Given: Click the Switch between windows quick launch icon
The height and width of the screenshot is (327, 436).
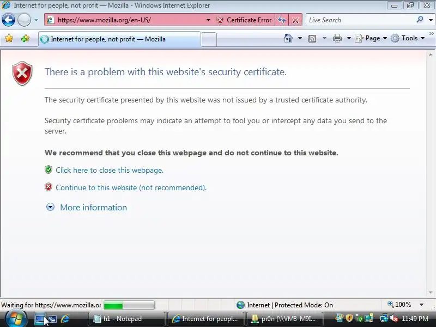Looking at the screenshot, I should tap(52, 319).
